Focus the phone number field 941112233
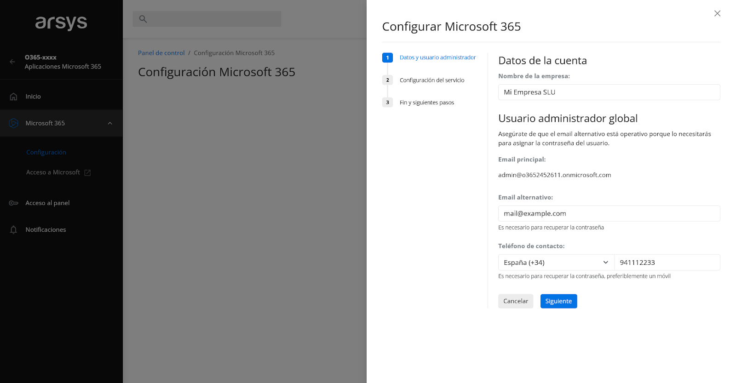Image resolution: width=736 pixels, height=383 pixels. 667,263
